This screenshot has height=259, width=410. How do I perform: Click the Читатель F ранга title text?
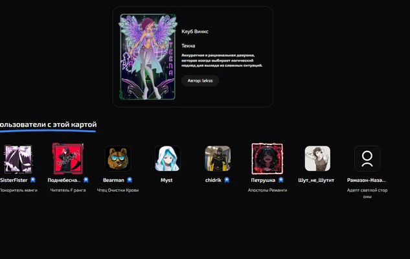68,190
